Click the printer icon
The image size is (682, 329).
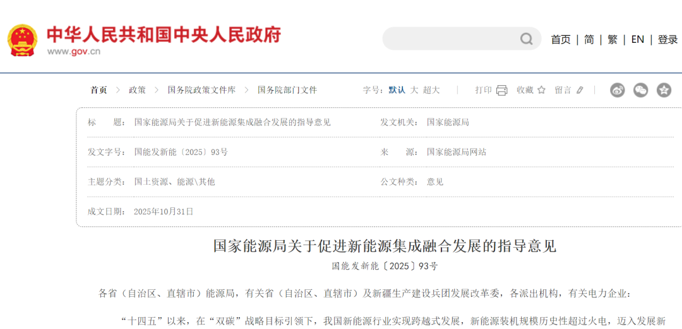click(501, 90)
